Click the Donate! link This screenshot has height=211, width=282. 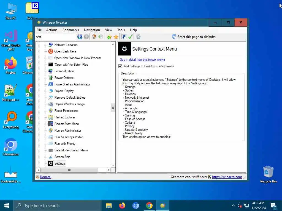pyautogui.click(x=45, y=177)
